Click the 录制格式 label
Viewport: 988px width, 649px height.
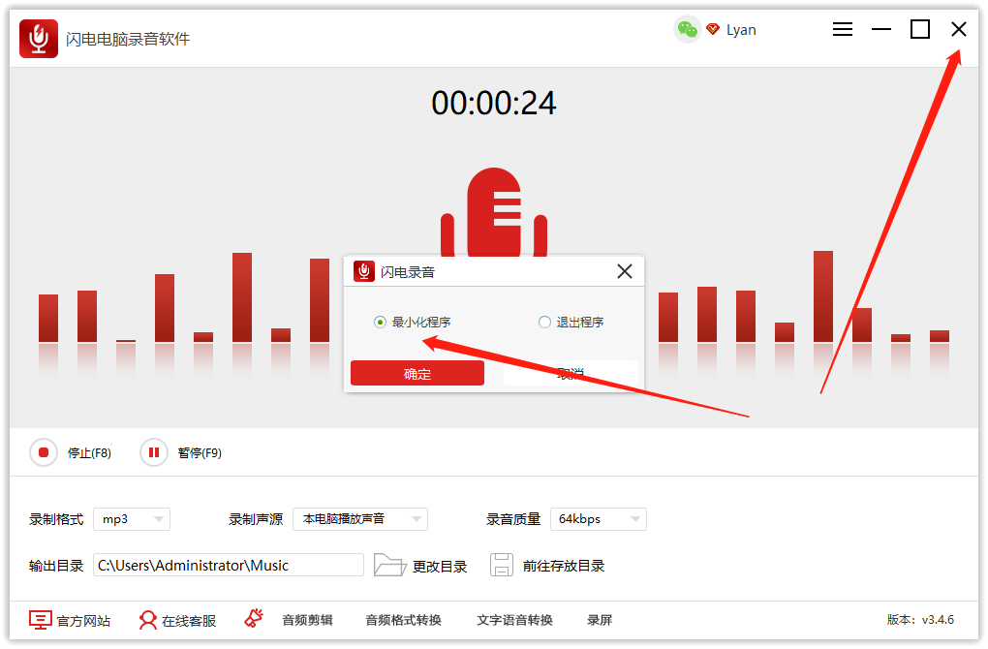point(56,519)
